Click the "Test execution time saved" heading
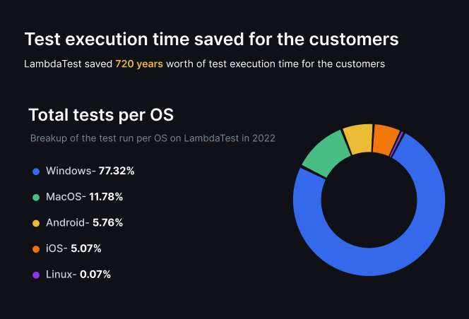This screenshot has width=469, height=319. tap(211, 40)
